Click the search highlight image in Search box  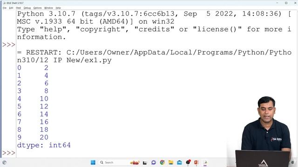coord(135,162)
